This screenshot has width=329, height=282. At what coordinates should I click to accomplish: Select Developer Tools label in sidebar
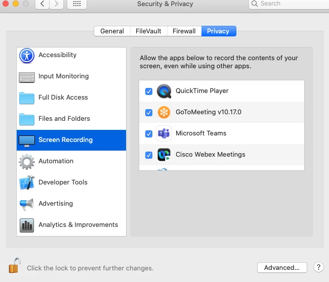(63, 182)
